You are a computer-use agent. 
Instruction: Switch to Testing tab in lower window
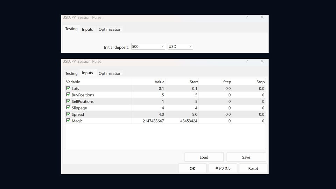[x=71, y=73]
